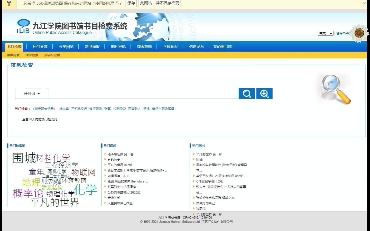Click hot search term 遥感与图像解译
The height and width of the screenshot is (231, 370).
[x=163, y=109]
